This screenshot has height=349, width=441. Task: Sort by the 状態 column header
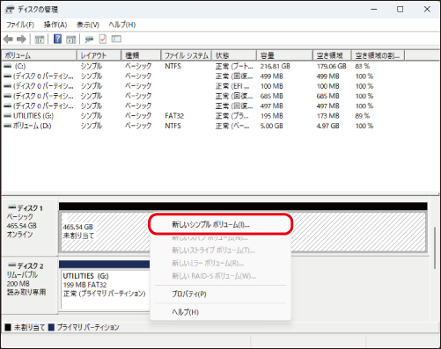(234, 55)
